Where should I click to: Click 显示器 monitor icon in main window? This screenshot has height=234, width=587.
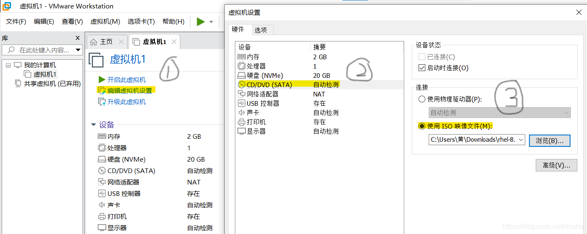click(102, 228)
